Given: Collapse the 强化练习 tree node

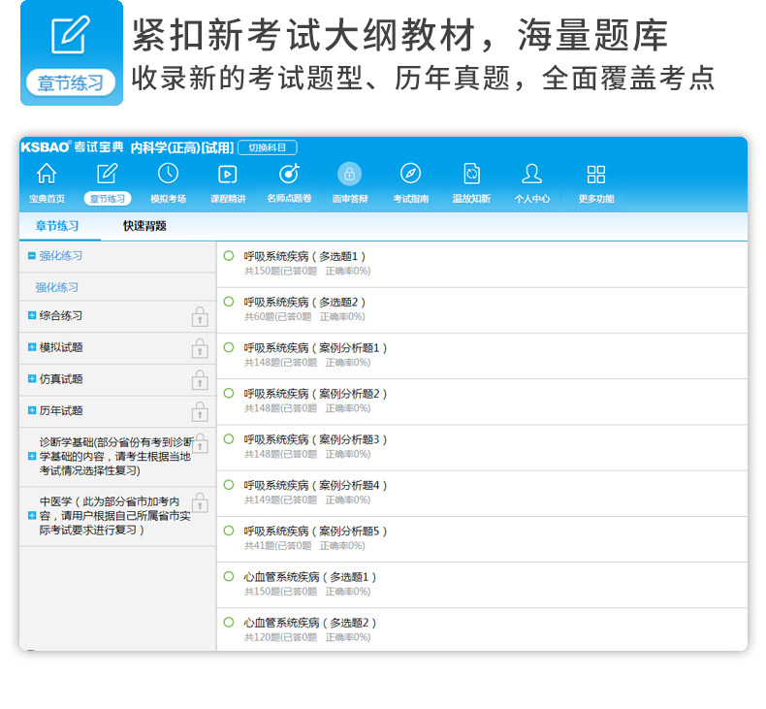Looking at the screenshot, I should 32,255.
